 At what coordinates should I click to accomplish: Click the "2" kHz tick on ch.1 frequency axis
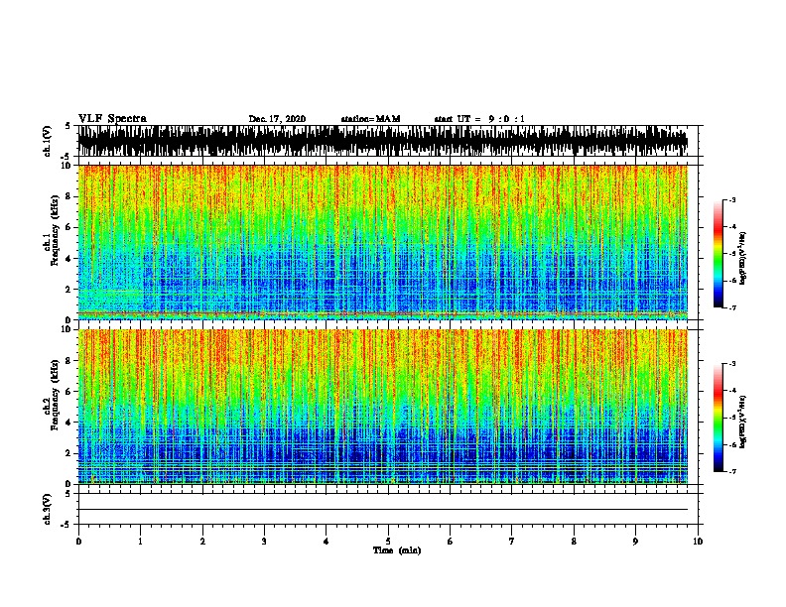click(x=68, y=289)
